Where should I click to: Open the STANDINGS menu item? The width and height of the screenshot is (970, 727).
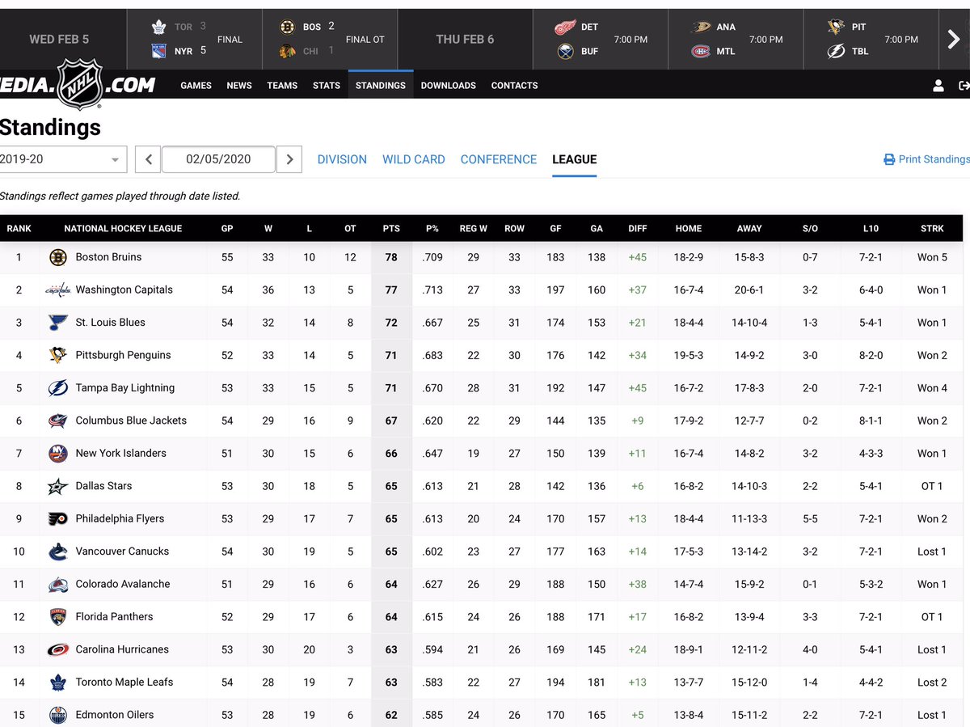[381, 85]
